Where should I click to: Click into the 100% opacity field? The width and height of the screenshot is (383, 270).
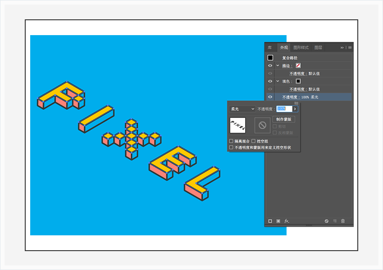click(284, 109)
